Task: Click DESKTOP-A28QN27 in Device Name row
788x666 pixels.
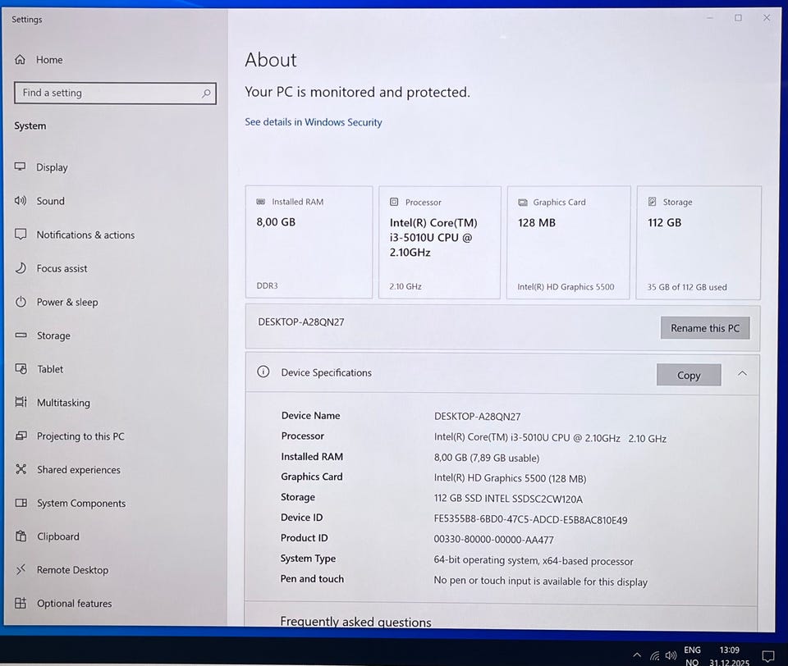Action: [478, 417]
